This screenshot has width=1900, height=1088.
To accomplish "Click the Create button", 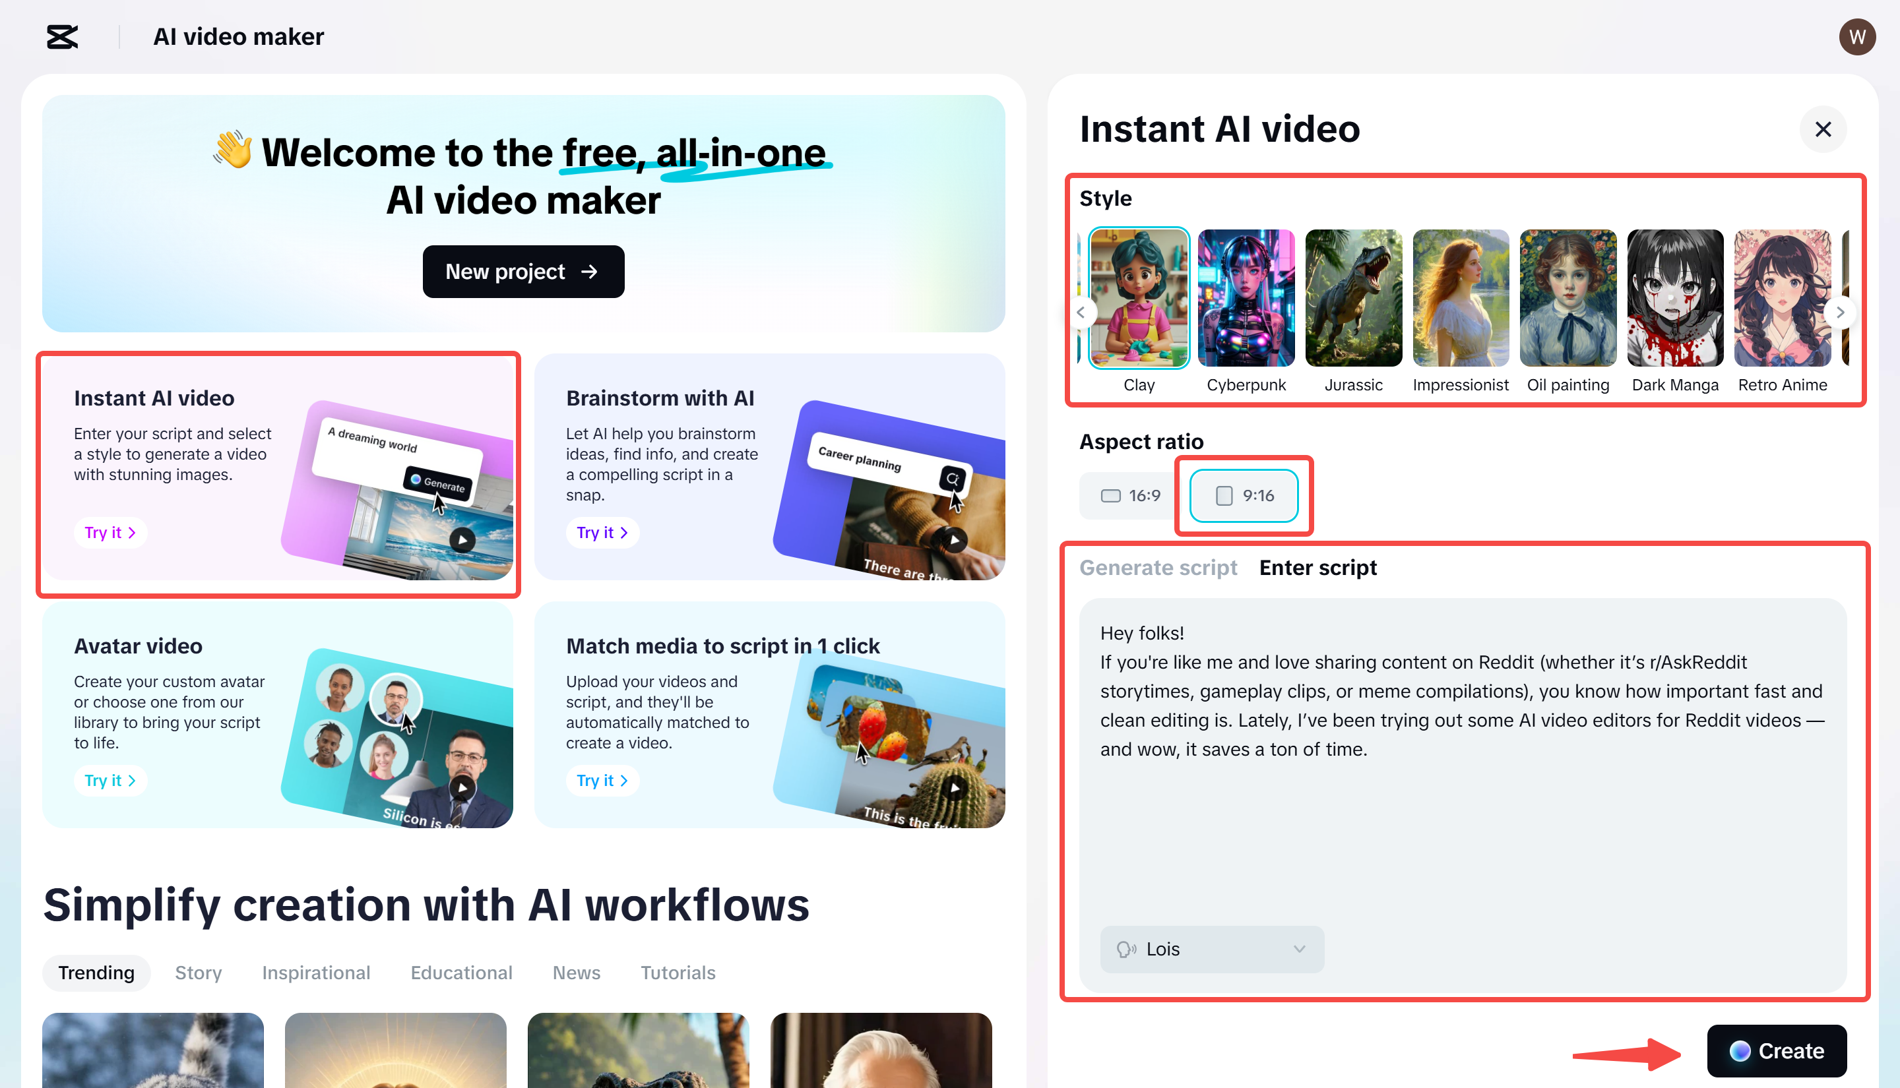I will 1777,1050.
